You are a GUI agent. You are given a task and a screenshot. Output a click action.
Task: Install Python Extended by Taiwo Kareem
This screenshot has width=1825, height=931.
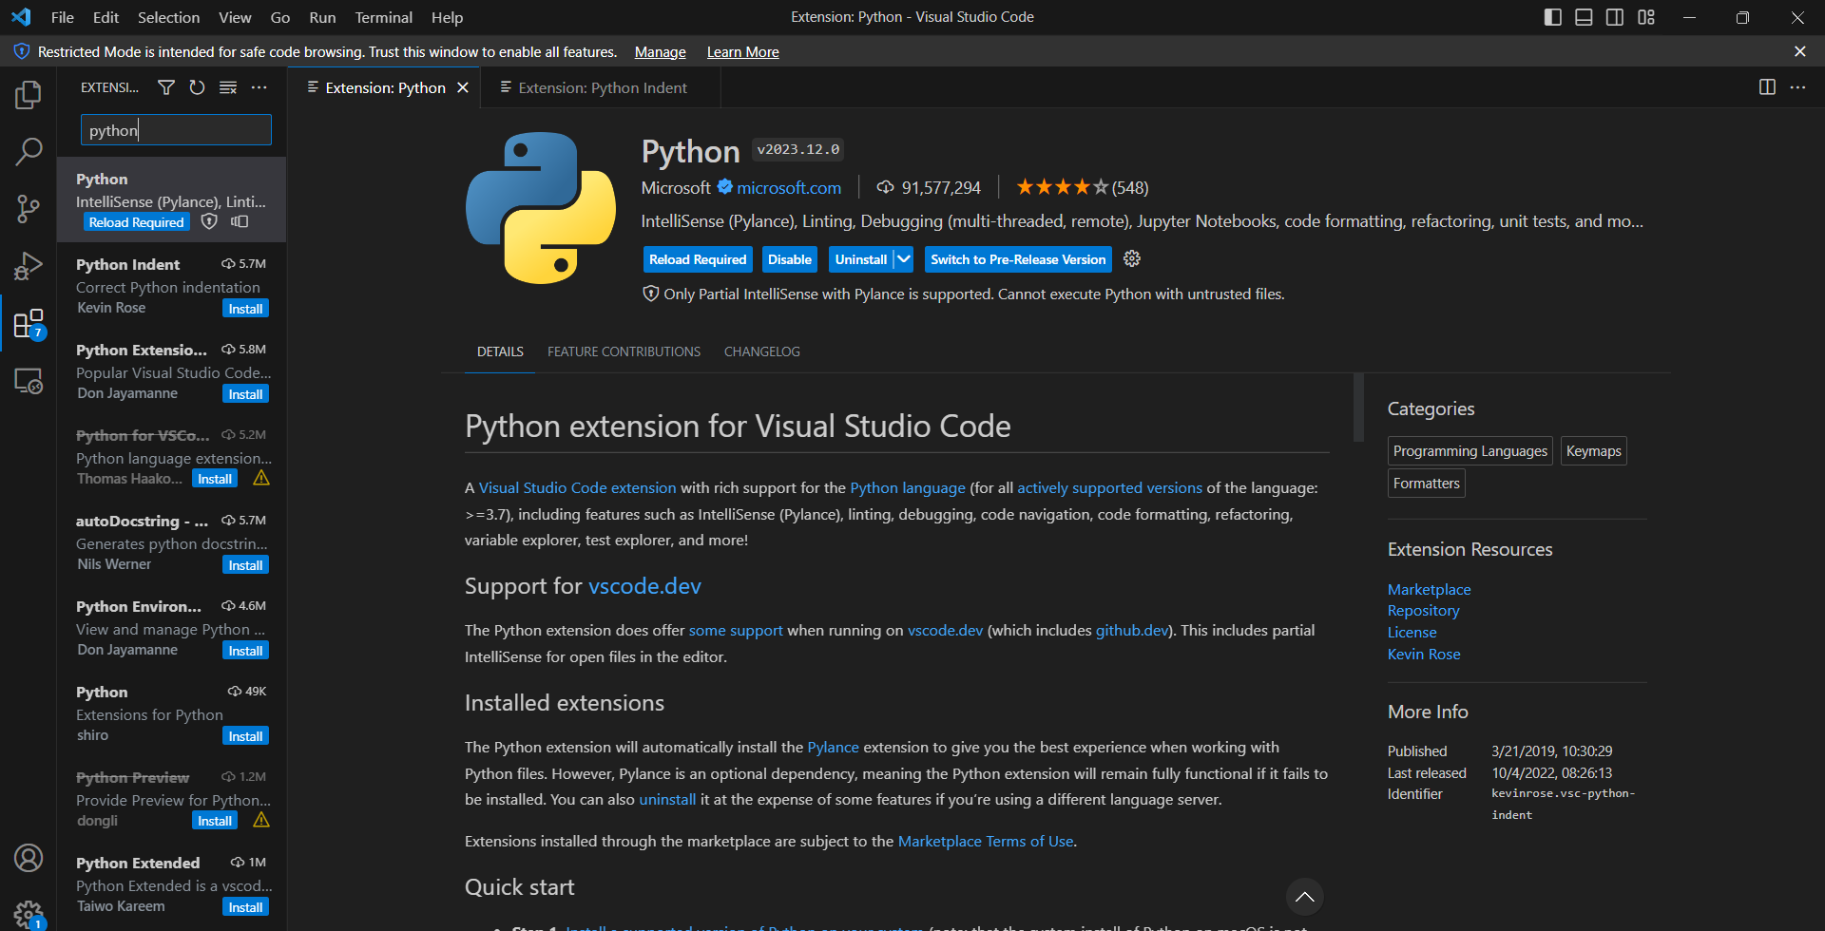pyautogui.click(x=245, y=907)
